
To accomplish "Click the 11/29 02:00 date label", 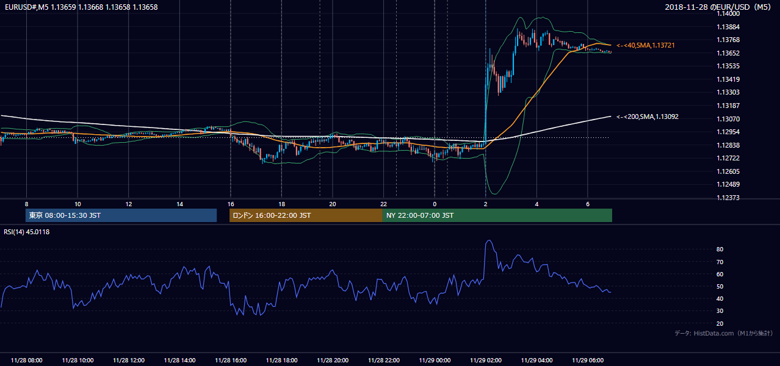I will coord(485,361).
